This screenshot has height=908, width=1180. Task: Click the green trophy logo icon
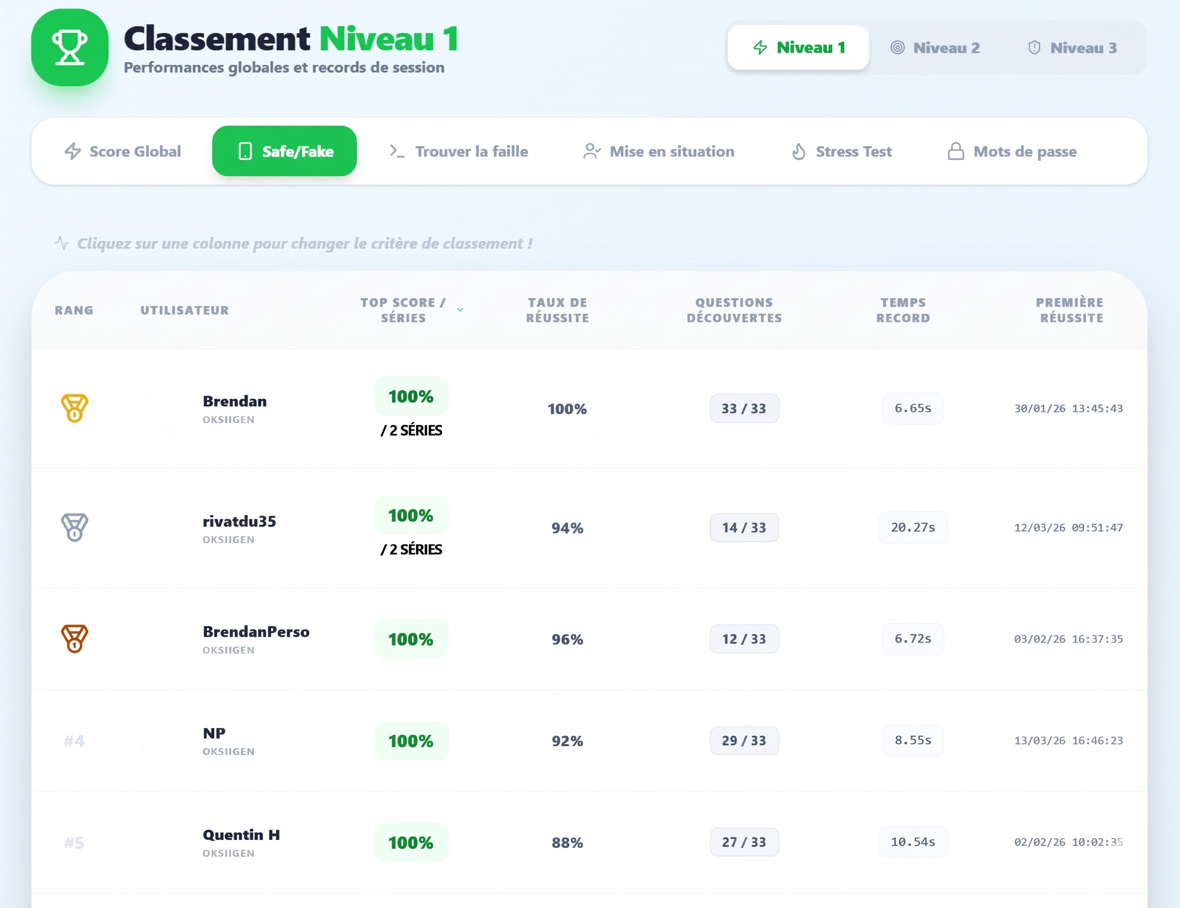[70, 47]
